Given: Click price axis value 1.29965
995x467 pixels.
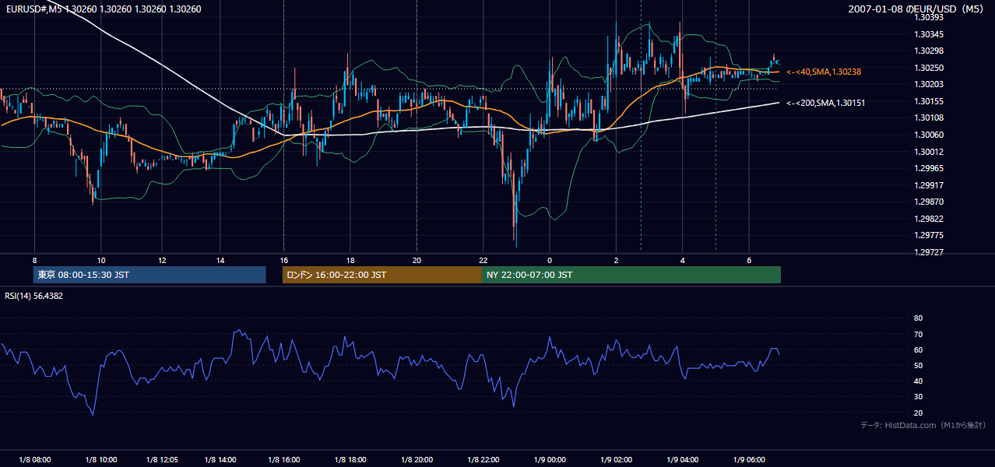Looking at the screenshot, I should (928, 168).
